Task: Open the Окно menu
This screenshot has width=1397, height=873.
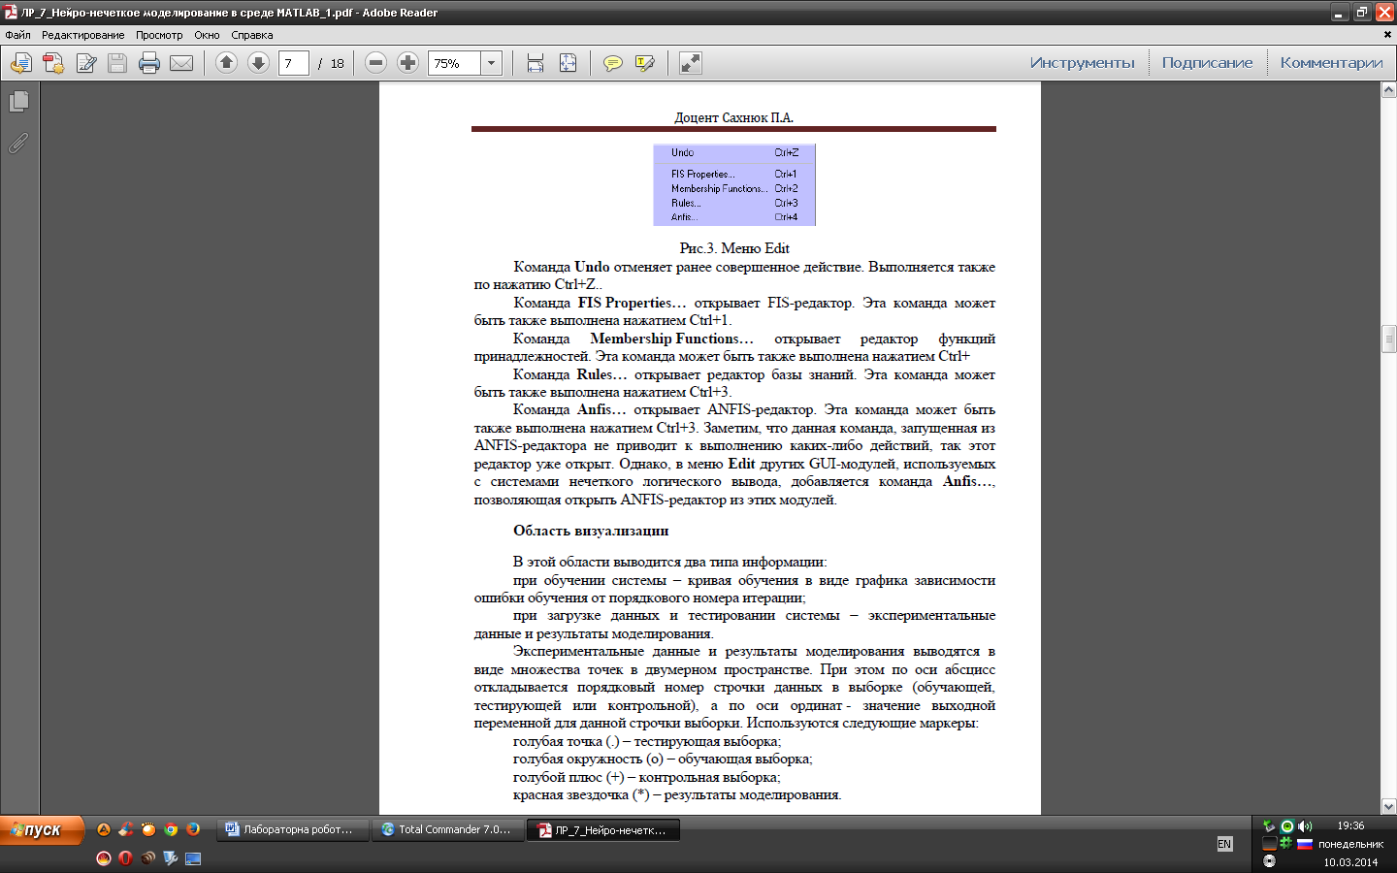Action: (x=207, y=35)
